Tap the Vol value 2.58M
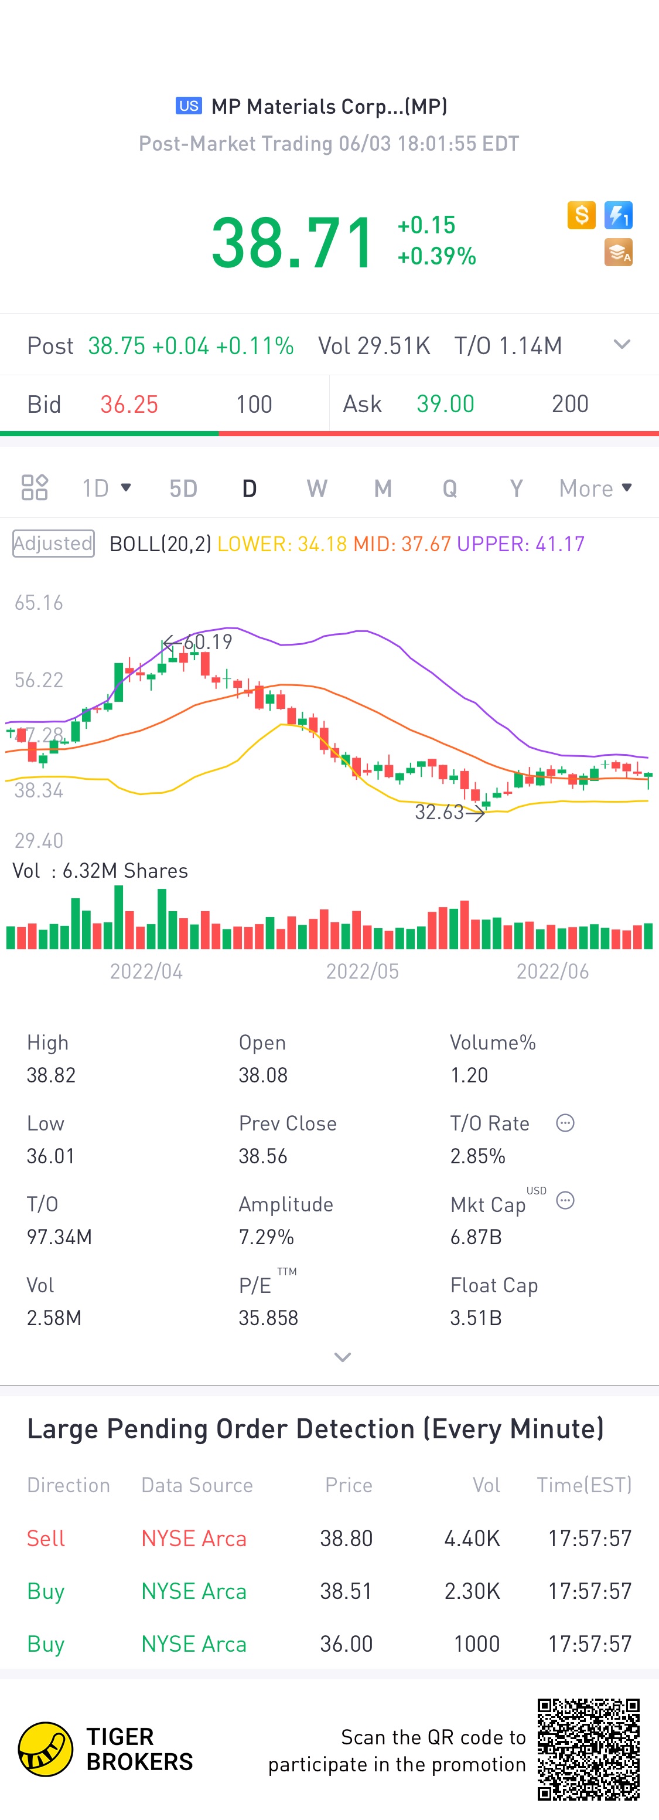 (x=54, y=1318)
